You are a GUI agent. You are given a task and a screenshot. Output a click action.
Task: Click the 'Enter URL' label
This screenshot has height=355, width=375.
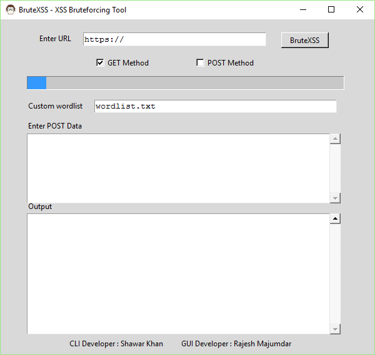tap(55, 39)
